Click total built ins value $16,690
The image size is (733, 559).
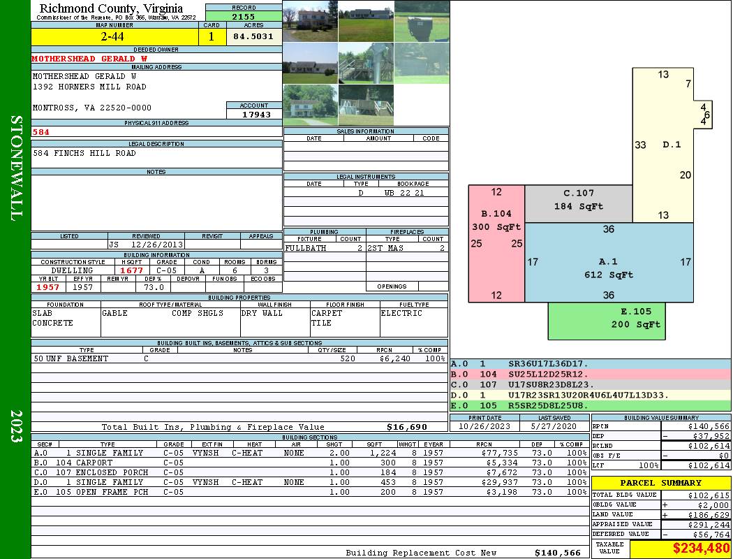pos(407,427)
